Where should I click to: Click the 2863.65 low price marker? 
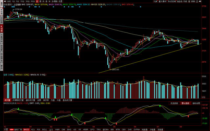[x=115, y=70]
